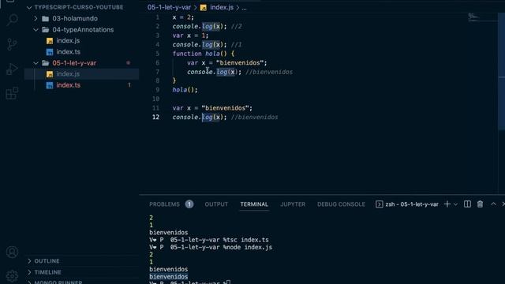Open the launch profile dropdown next to plus

click(x=455, y=204)
